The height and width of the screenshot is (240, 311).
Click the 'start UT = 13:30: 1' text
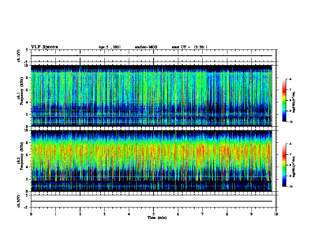(190, 47)
